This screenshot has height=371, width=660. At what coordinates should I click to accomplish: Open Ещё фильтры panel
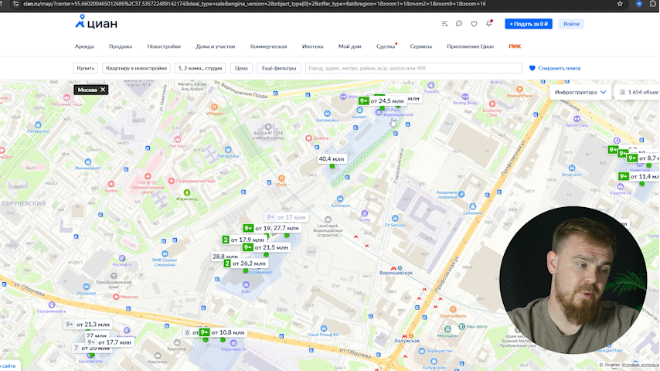pos(279,68)
